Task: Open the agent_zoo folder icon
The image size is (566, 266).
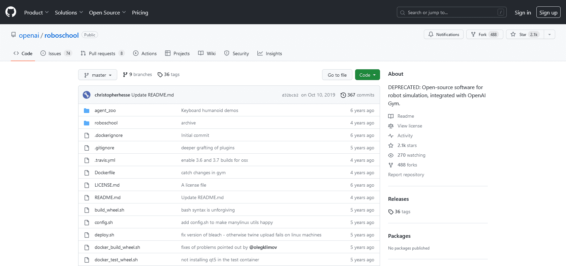Action: 87,110
